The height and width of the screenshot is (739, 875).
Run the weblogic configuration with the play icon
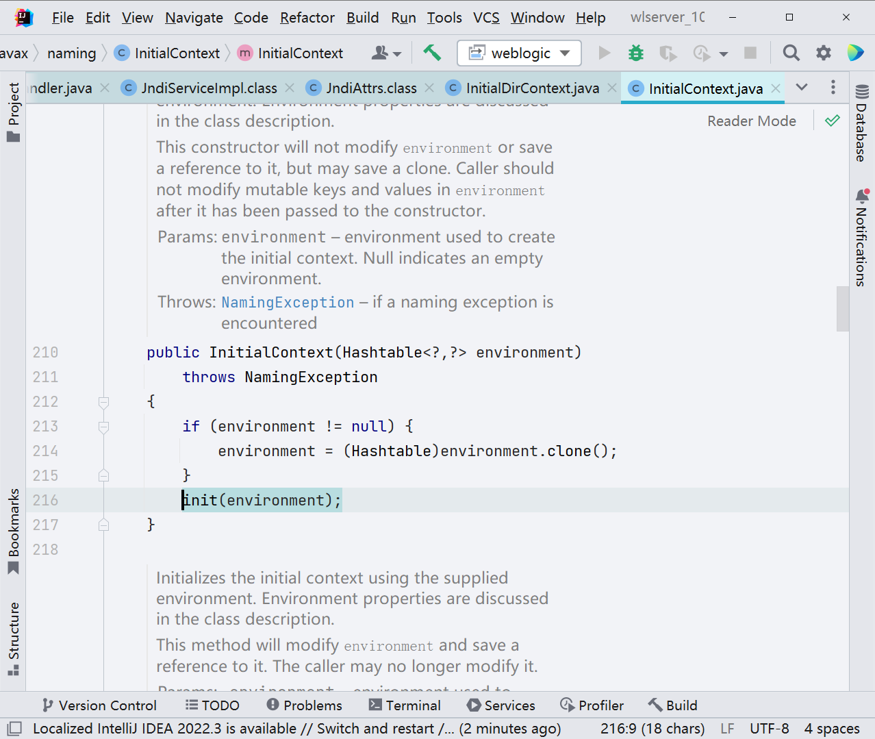tap(605, 53)
